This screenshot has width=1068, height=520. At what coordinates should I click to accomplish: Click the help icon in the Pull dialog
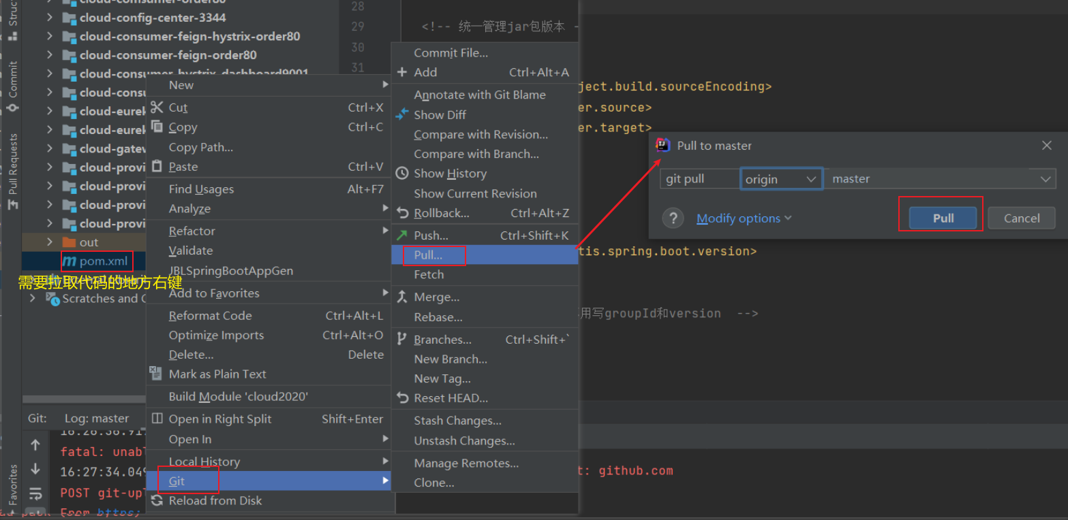pyautogui.click(x=673, y=218)
